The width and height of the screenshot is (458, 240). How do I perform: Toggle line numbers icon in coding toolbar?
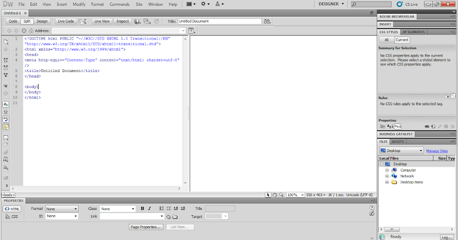[x=6, y=104]
